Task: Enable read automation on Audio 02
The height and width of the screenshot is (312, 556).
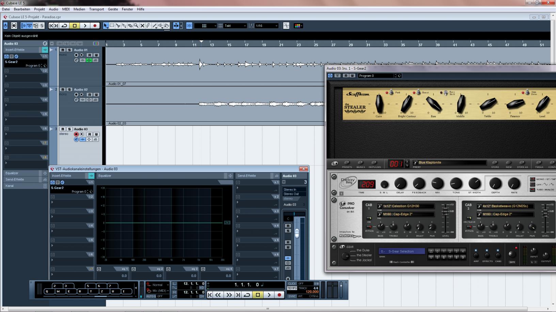Action: click(x=89, y=94)
